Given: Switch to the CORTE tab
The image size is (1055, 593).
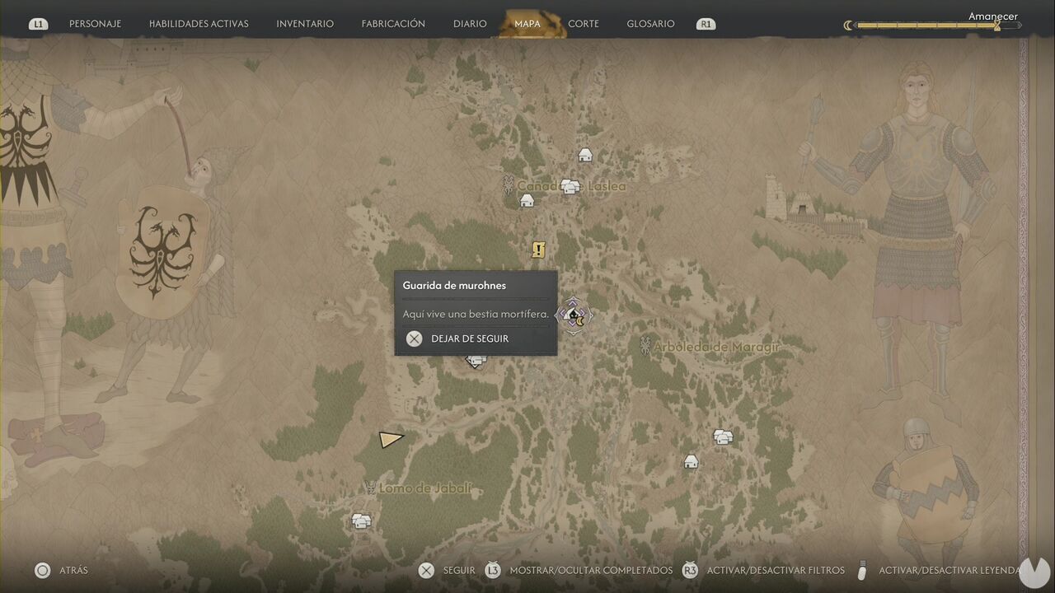Looking at the screenshot, I should (584, 24).
